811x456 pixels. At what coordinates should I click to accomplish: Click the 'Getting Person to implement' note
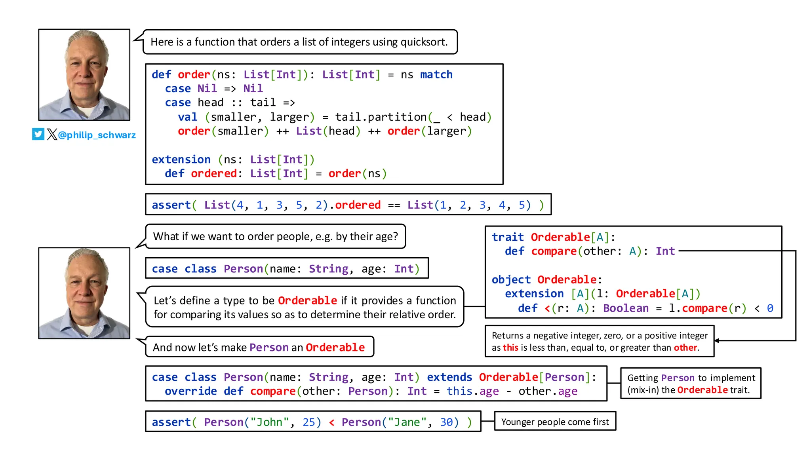tap(690, 383)
